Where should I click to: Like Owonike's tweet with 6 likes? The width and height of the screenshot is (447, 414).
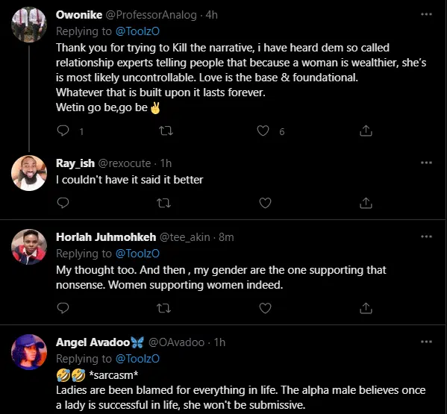[x=263, y=131]
